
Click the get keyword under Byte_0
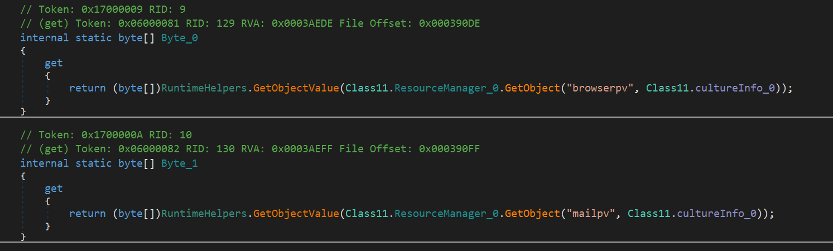[54, 63]
